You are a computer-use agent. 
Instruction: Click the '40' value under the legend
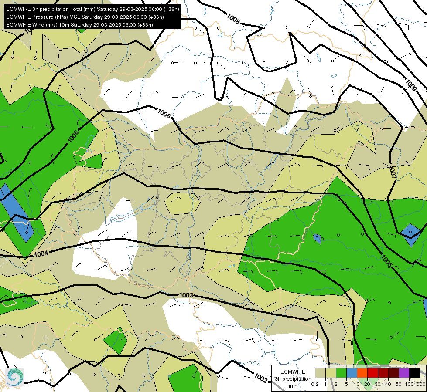click(388, 385)
